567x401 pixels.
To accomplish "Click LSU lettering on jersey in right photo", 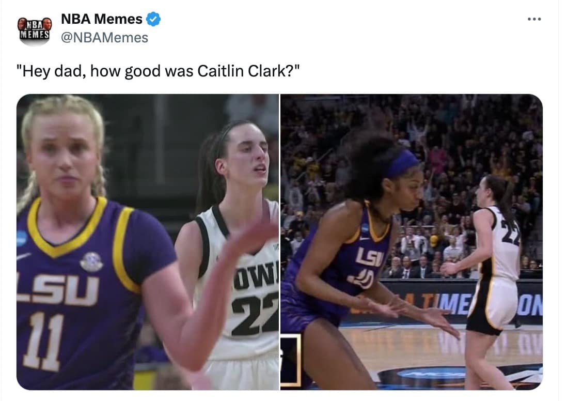I will [x=369, y=257].
